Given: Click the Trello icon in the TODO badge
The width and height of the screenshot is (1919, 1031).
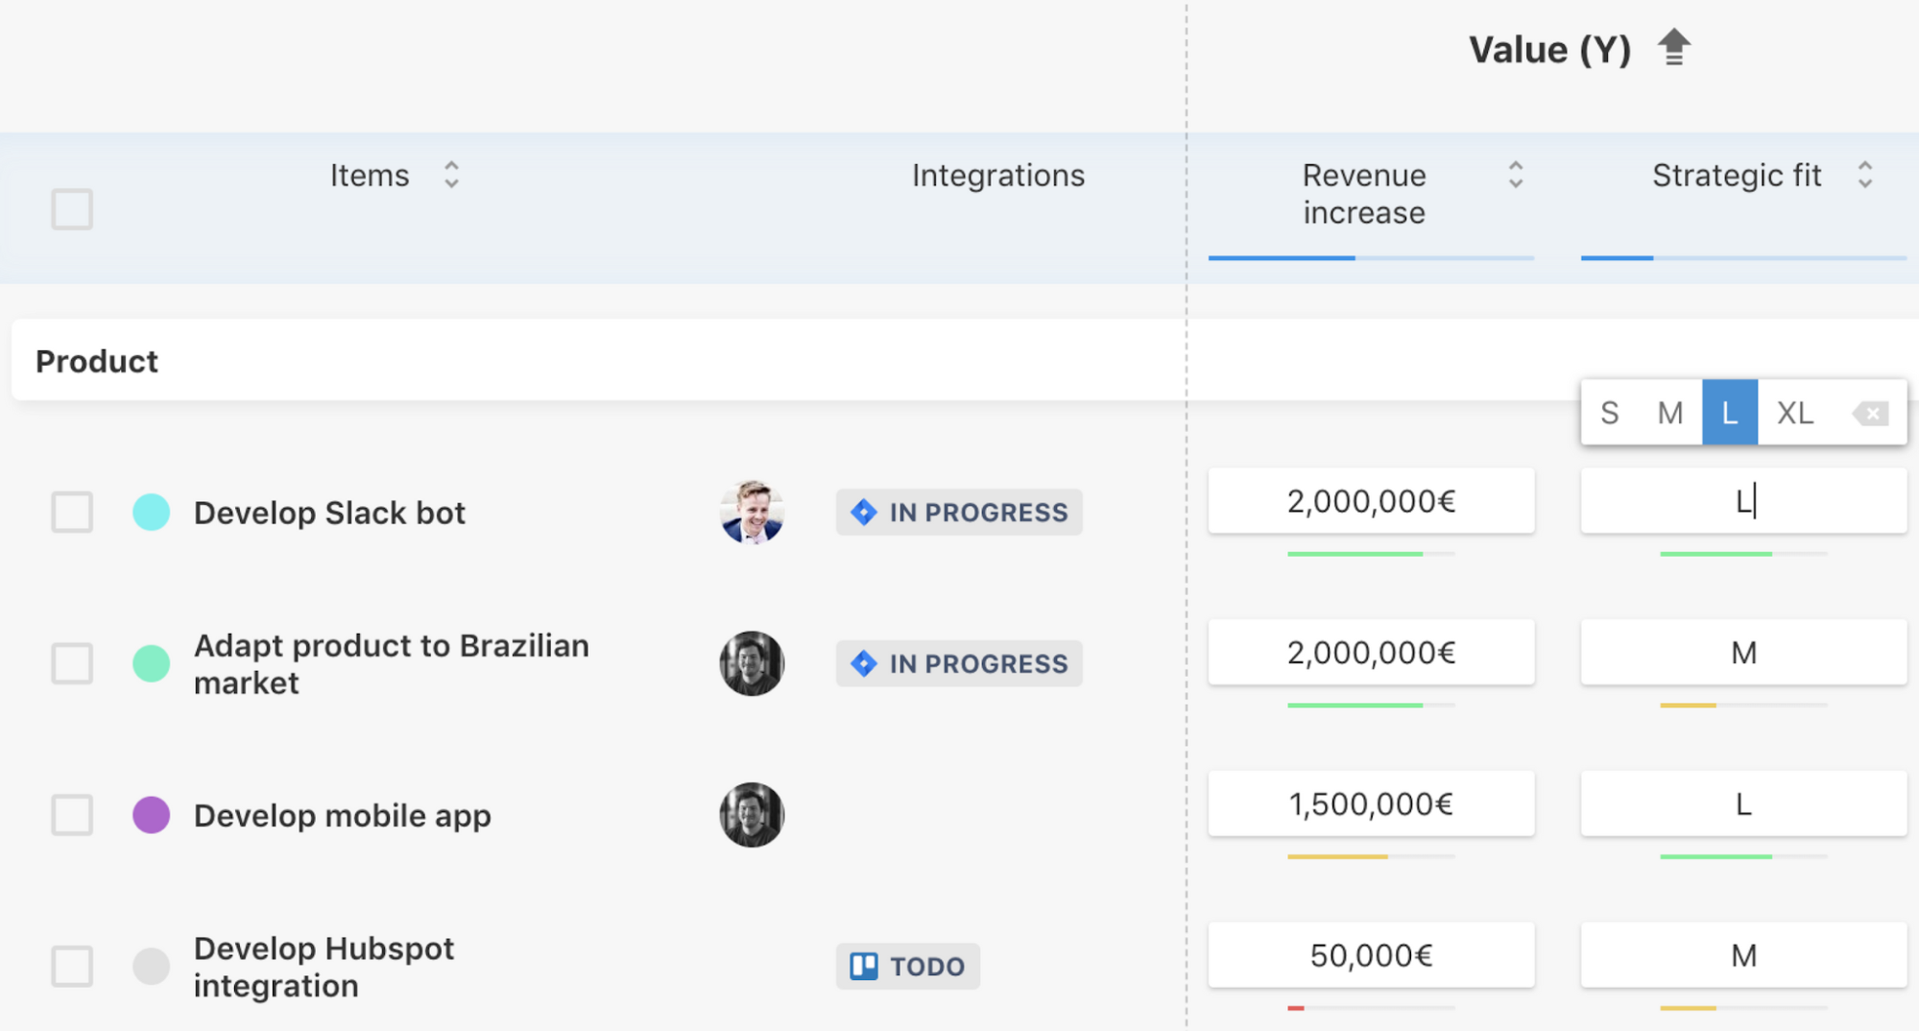Looking at the screenshot, I should coord(865,966).
